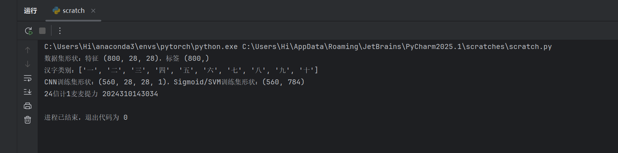618x153 pixels.
Task: Click the line with 2024310143034
Action: (x=101, y=94)
